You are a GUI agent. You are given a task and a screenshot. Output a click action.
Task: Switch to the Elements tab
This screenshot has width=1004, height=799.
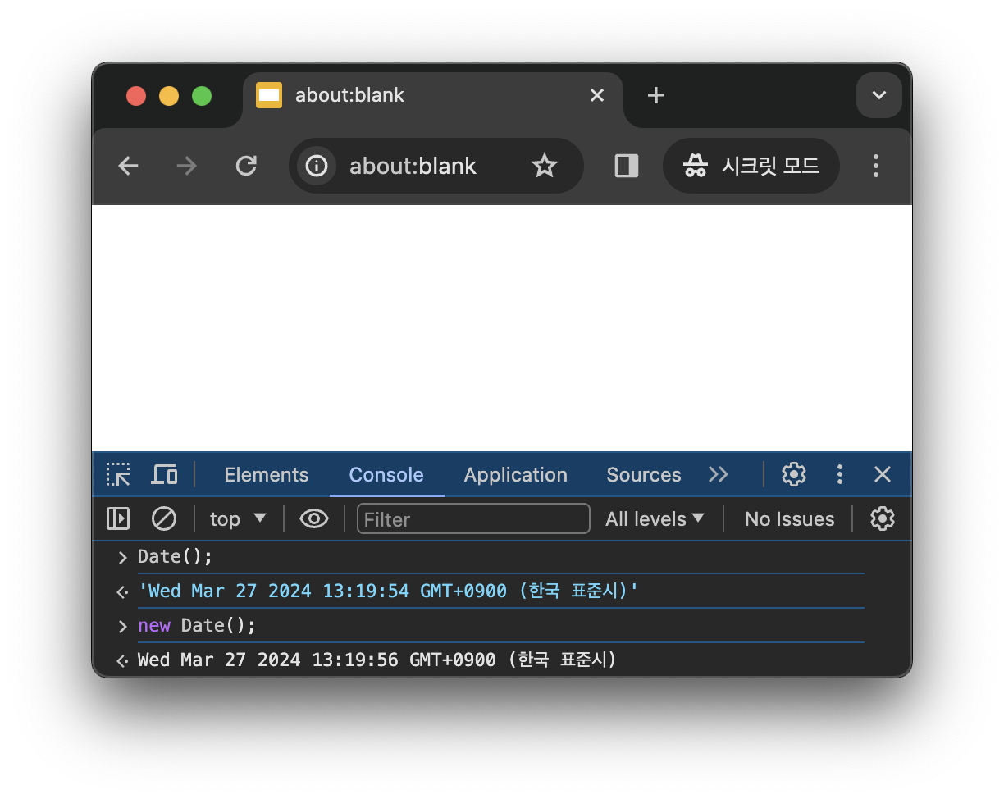[x=267, y=475]
